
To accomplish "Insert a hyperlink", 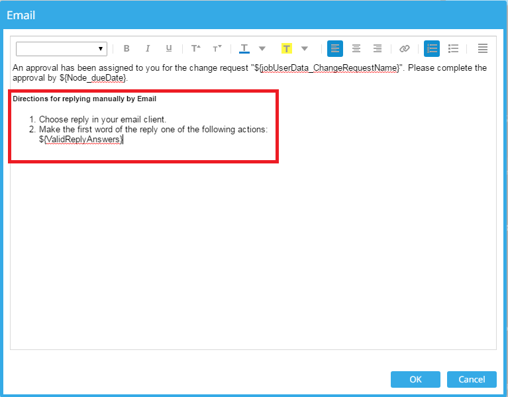I will [405, 48].
